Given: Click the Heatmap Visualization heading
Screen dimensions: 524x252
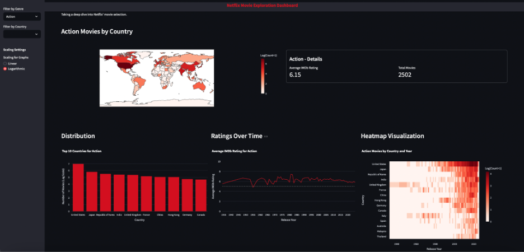Looking at the screenshot, I should [x=392, y=136].
